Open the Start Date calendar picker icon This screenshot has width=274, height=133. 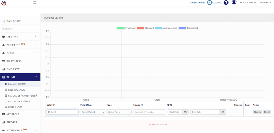pyautogui.click(x=185, y=112)
